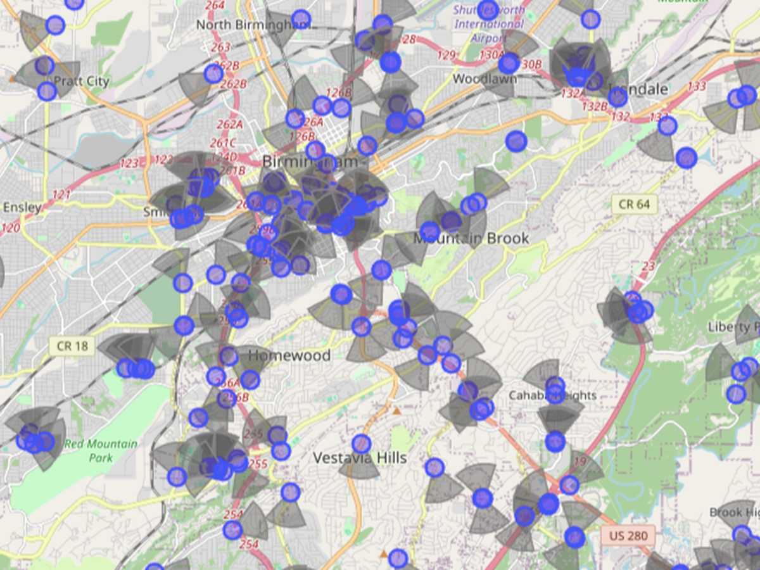Select the marker immediately below Pratt City label
Viewport: 760px width, 570px height.
coord(47,91)
